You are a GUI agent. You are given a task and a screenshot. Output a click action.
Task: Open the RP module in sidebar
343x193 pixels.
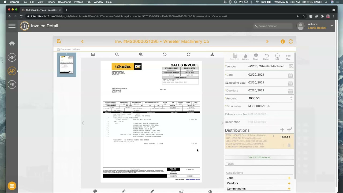tap(12, 57)
